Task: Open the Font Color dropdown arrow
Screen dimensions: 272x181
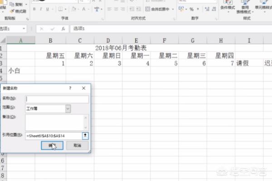Action: click(x=88, y=9)
